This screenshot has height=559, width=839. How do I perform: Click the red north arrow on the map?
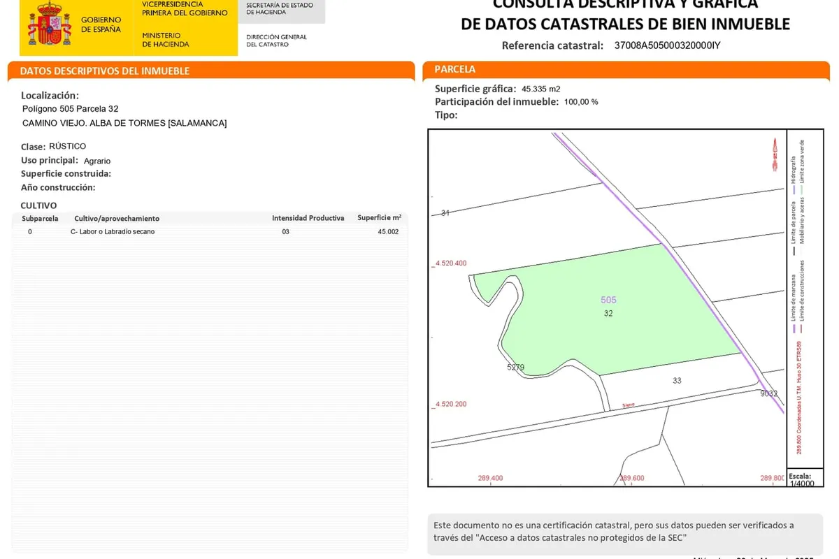click(775, 154)
